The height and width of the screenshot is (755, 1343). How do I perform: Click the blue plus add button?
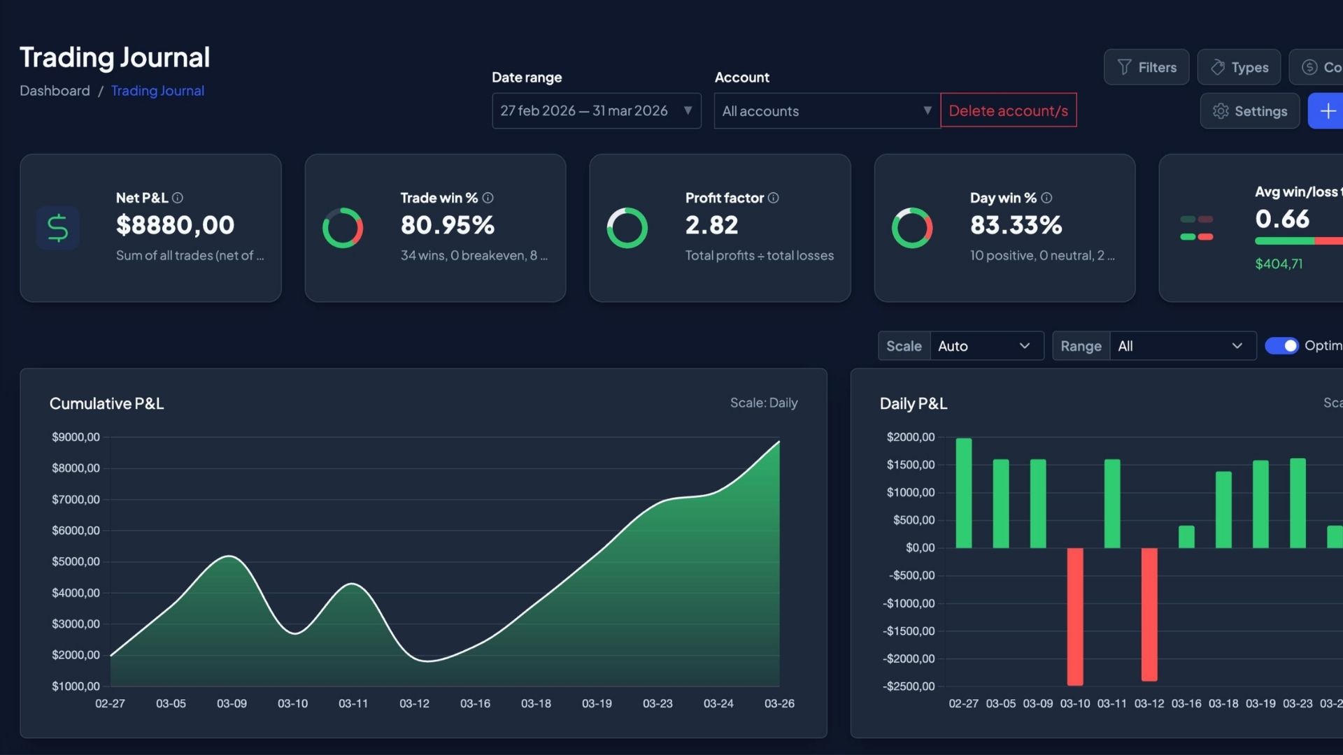[x=1327, y=111]
